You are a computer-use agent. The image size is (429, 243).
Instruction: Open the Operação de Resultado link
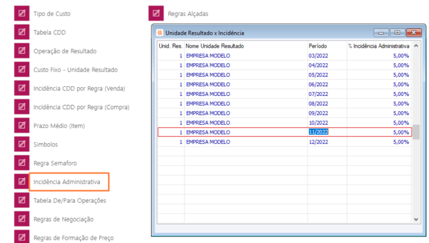[65, 51]
